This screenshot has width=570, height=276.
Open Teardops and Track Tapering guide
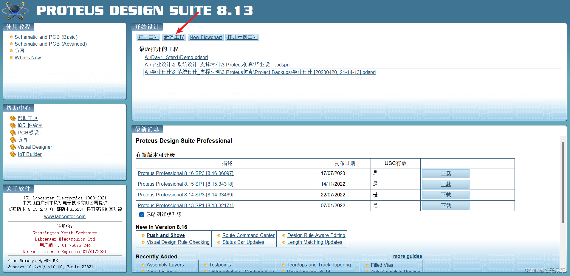point(319,265)
